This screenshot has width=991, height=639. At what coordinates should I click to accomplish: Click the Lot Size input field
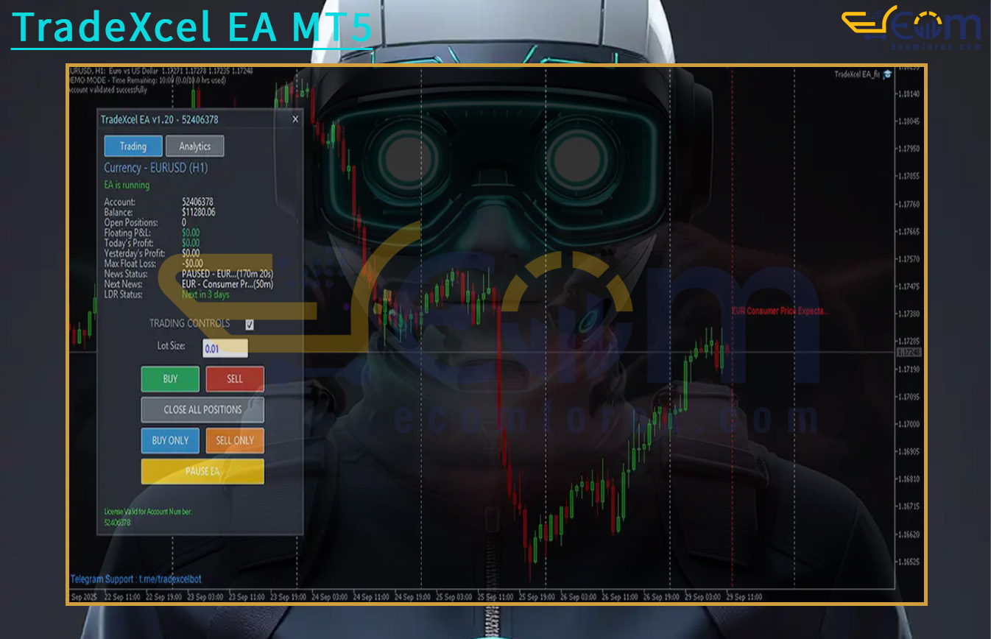coord(225,348)
